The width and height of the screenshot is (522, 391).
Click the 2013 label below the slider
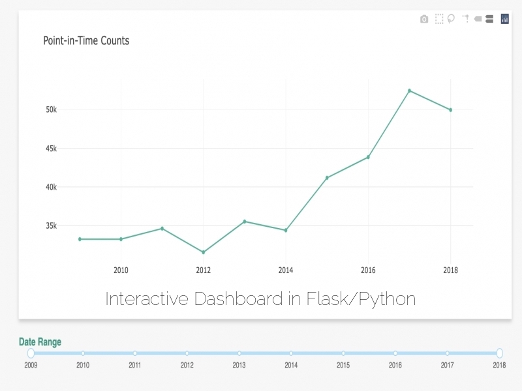pyautogui.click(x=239, y=366)
